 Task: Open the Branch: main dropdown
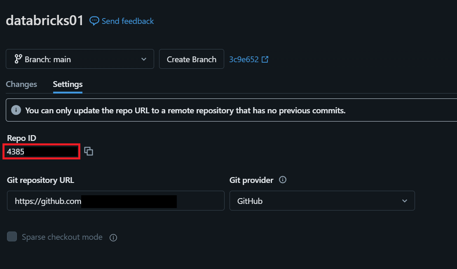(x=80, y=59)
